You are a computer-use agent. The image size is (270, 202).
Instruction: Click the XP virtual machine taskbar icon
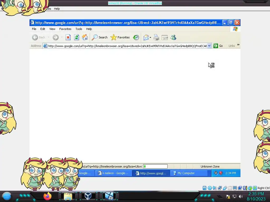tap(109, 196)
